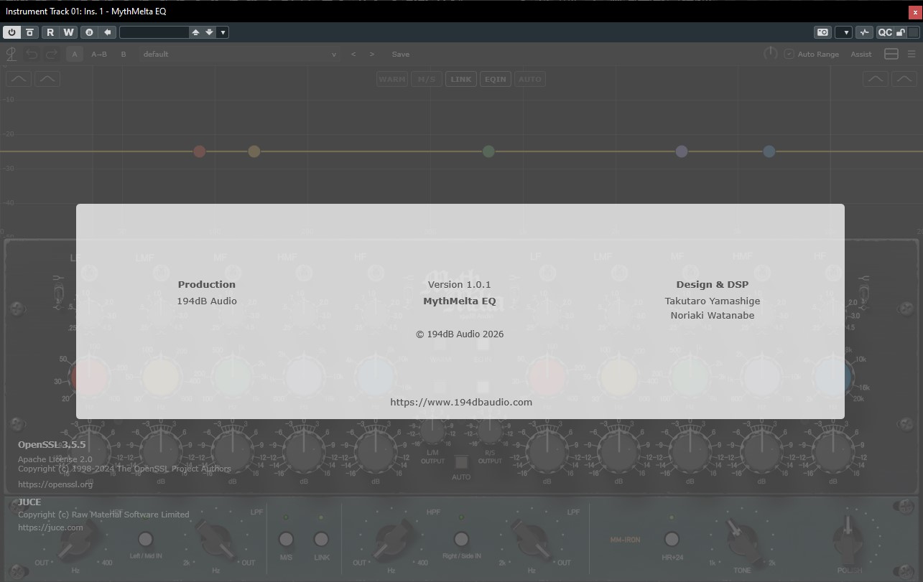Toggle the M/S button in graph header
Image resolution: width=923 pixels, height=582 pixels.
427,79
